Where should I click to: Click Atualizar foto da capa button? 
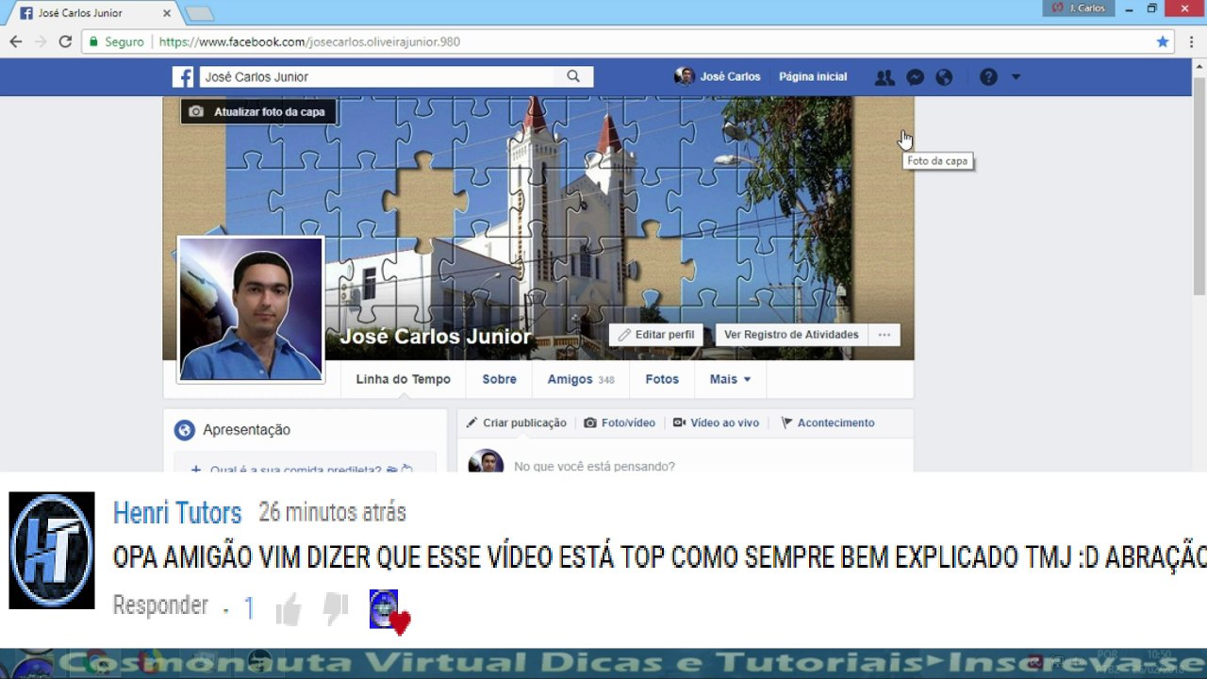coord(258,111)
